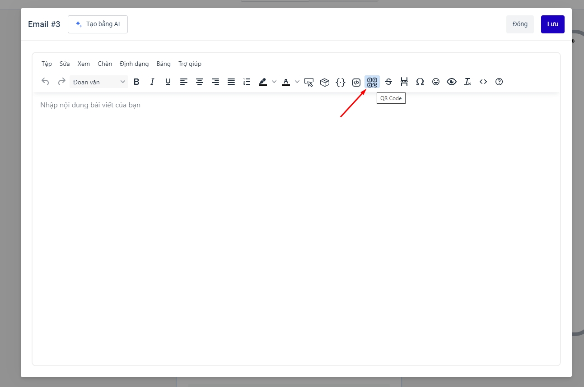The image size is (584, 387).
Task: Open the help question mark icon
Action: (x=499, y=82)
